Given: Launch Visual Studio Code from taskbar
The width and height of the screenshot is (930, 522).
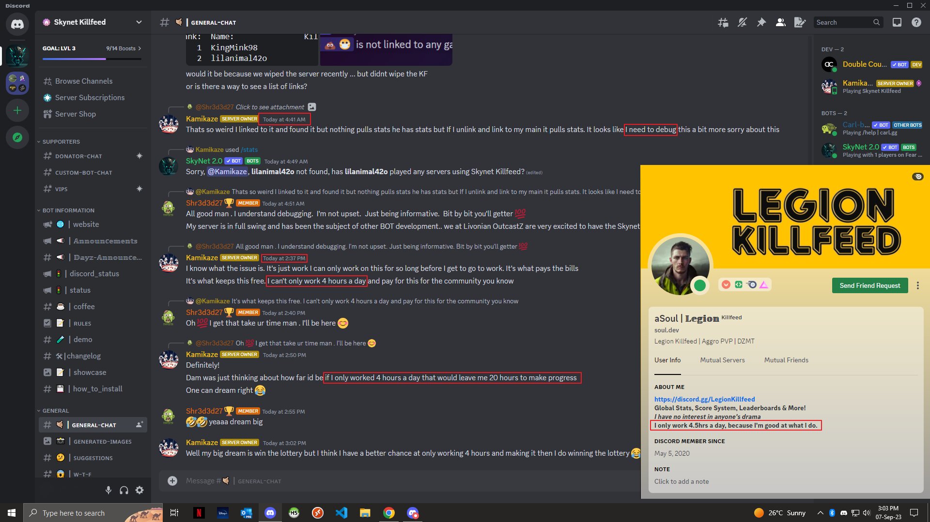Looking at the screenshot, I should click(x=341, y=513).
